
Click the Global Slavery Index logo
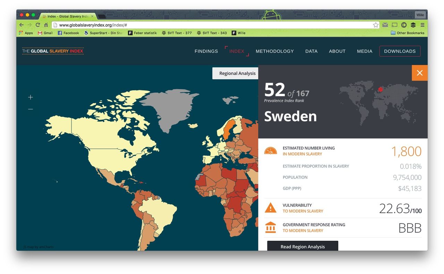coord(52,51)
